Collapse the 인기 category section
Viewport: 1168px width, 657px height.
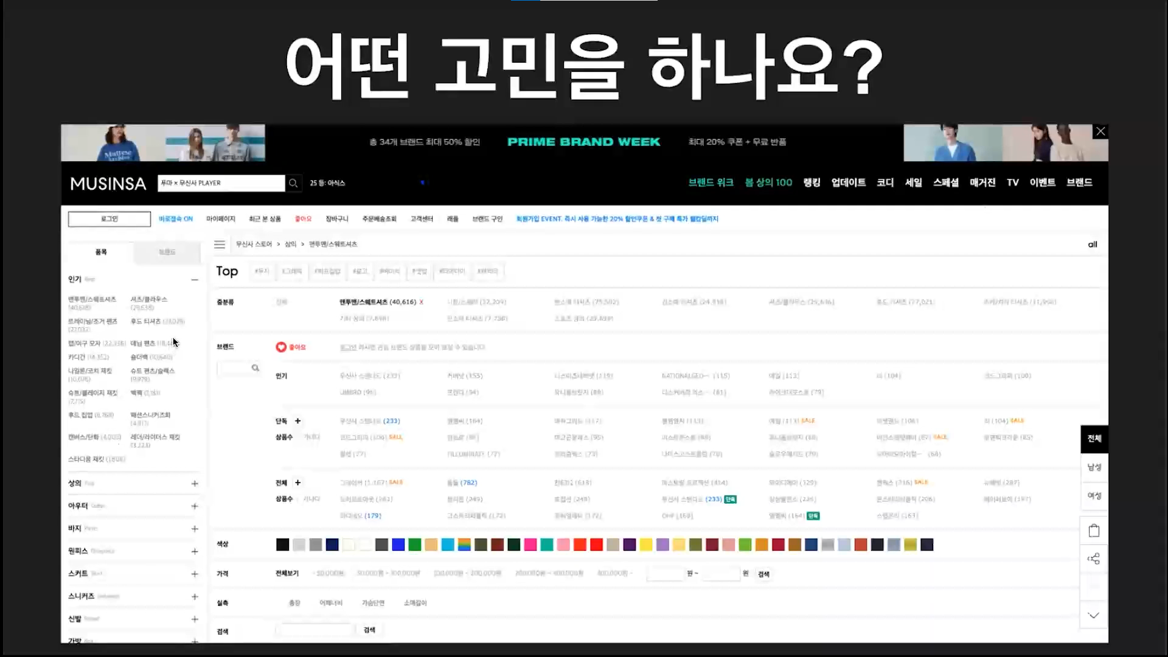coord(195,280)
